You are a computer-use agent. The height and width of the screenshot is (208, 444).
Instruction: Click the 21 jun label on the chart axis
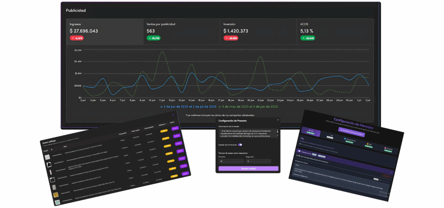(260, 100)
